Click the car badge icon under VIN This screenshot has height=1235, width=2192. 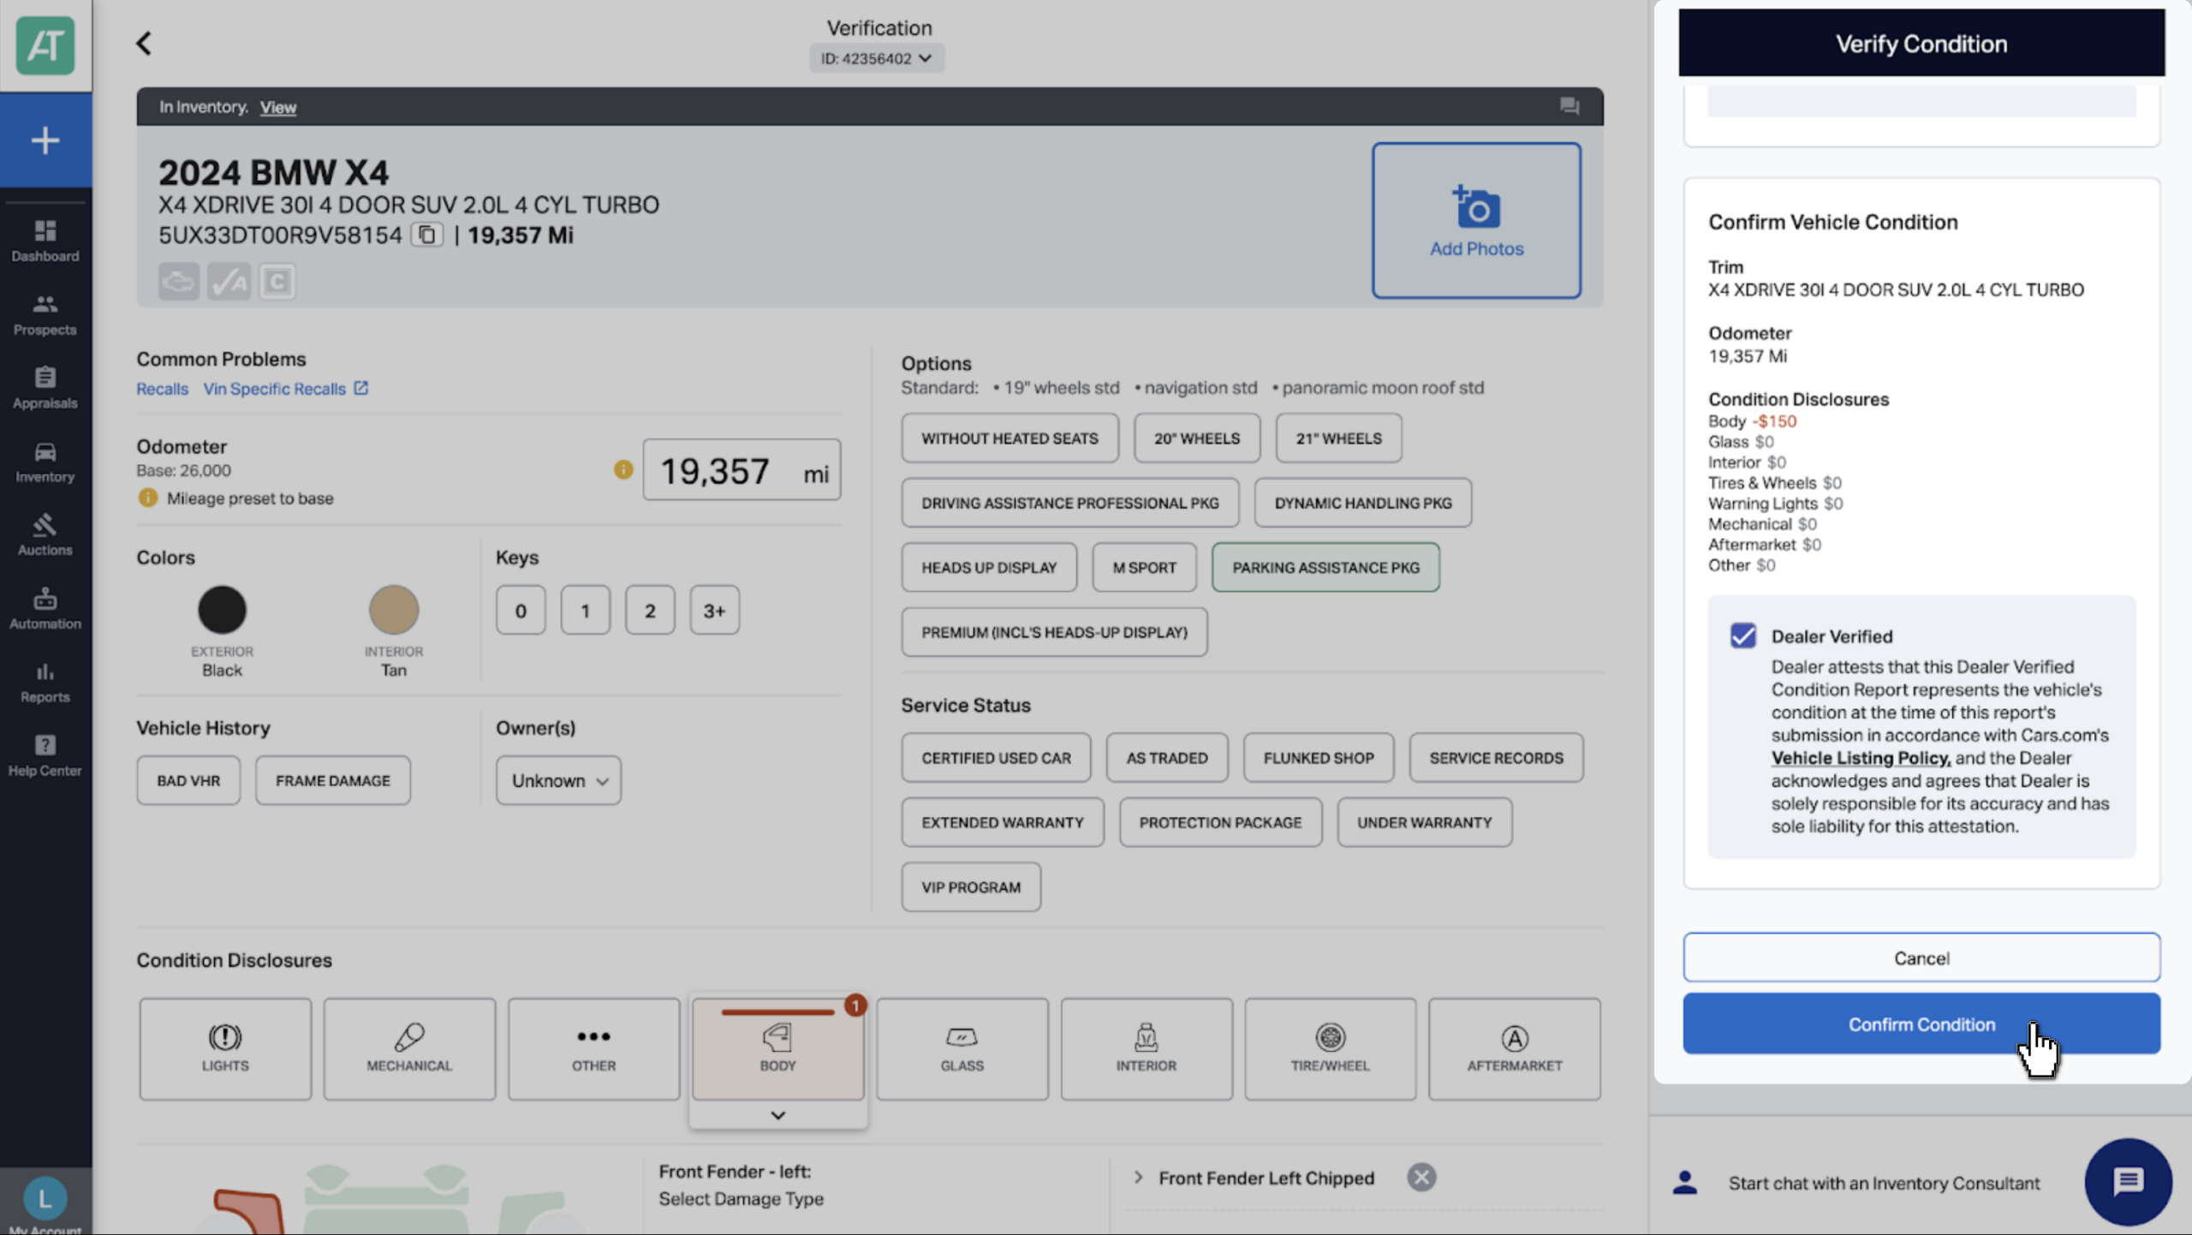pyautogui.click(x=179, y=282)
